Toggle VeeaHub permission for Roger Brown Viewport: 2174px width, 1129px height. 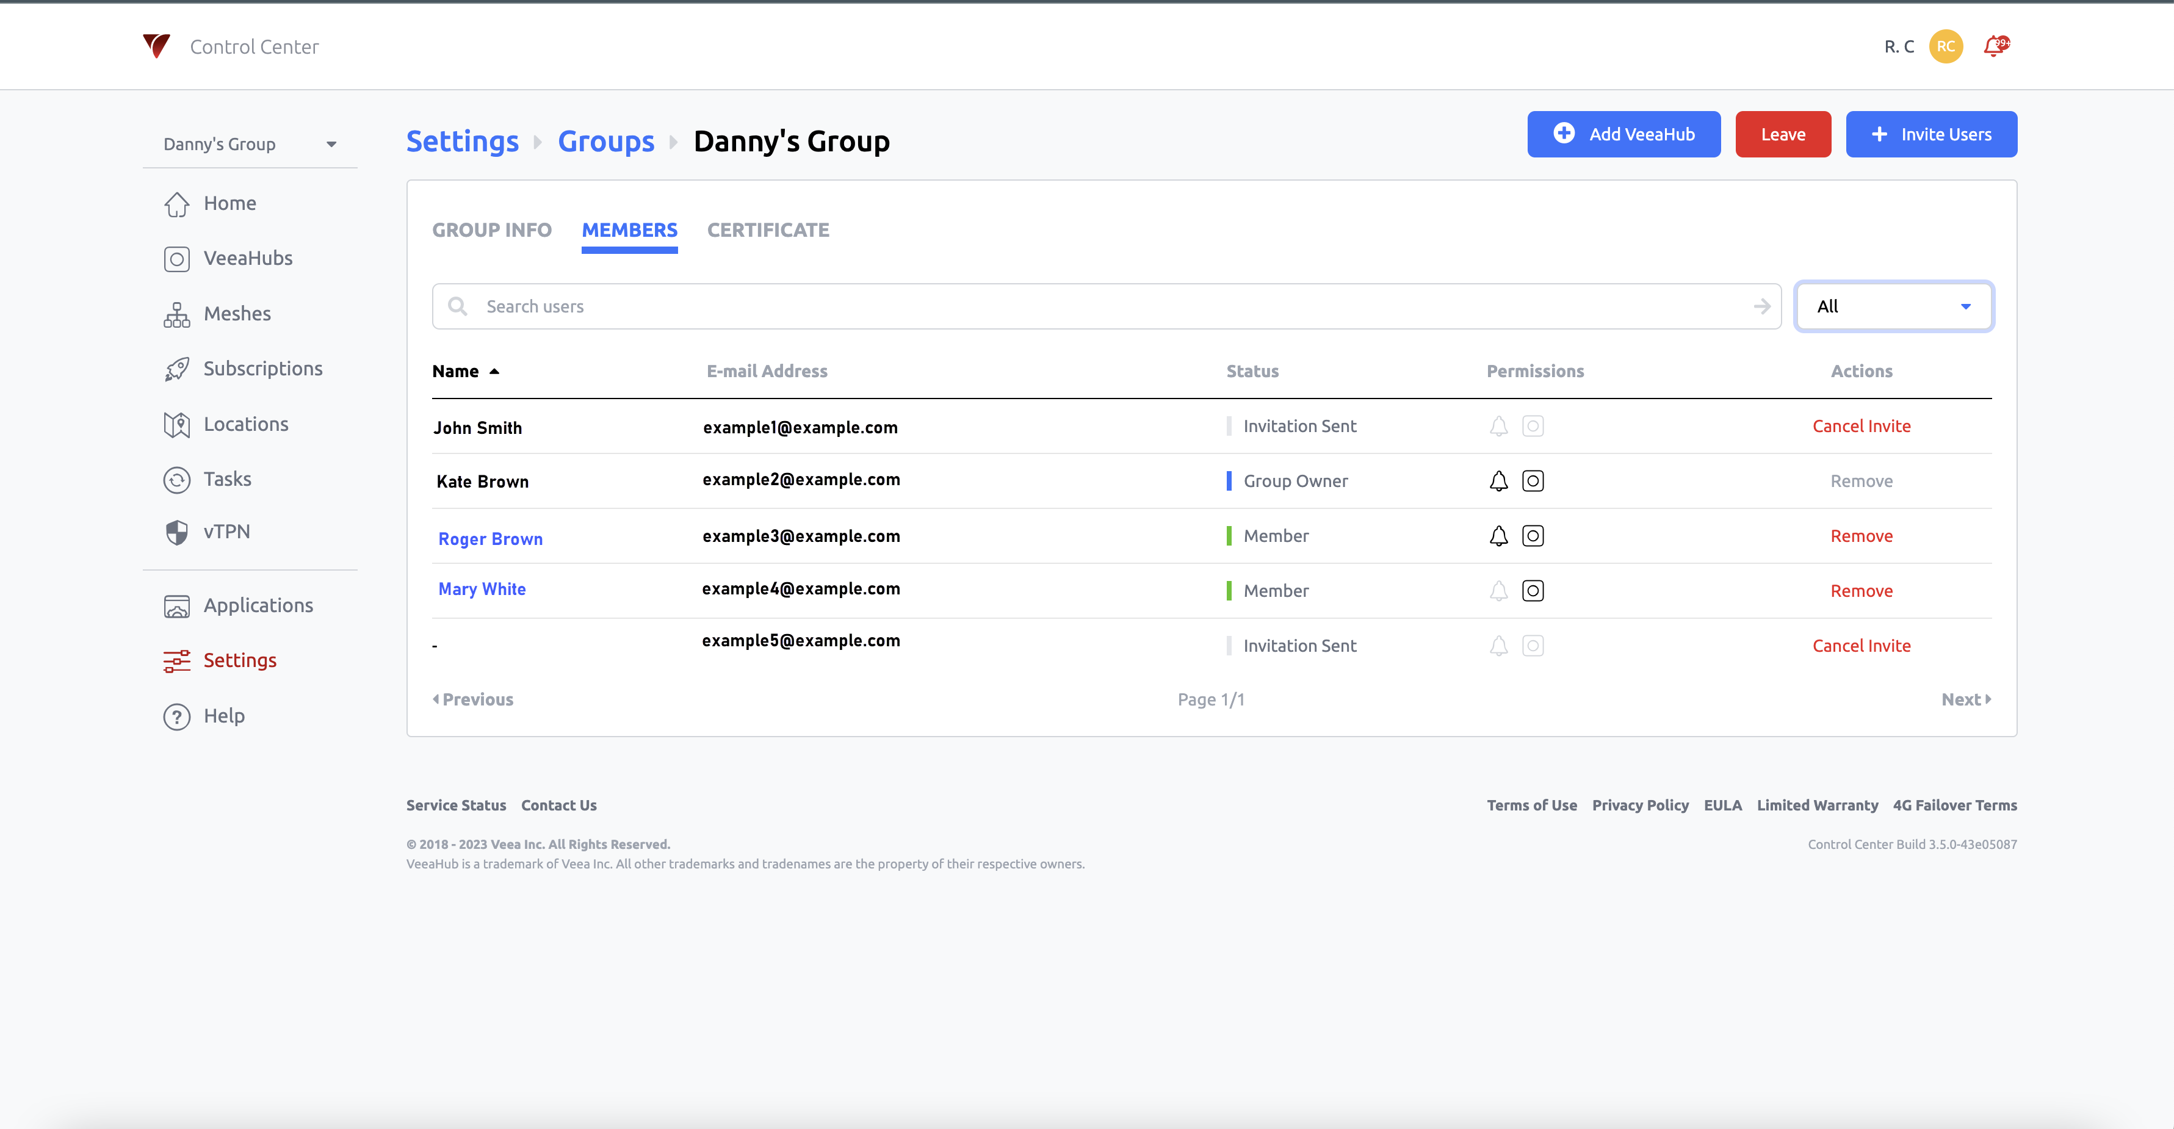(x=1533, y=536)
